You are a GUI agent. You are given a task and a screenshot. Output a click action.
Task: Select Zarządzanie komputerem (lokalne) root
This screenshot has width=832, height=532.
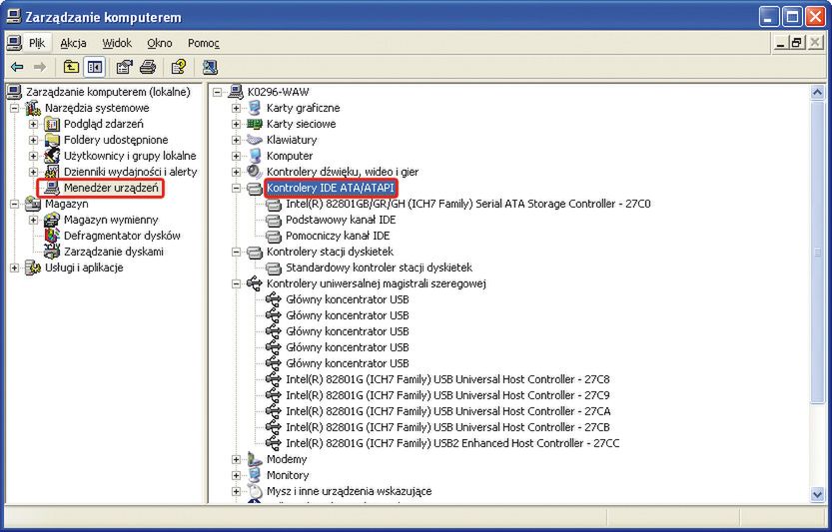[x=108, y=92]
